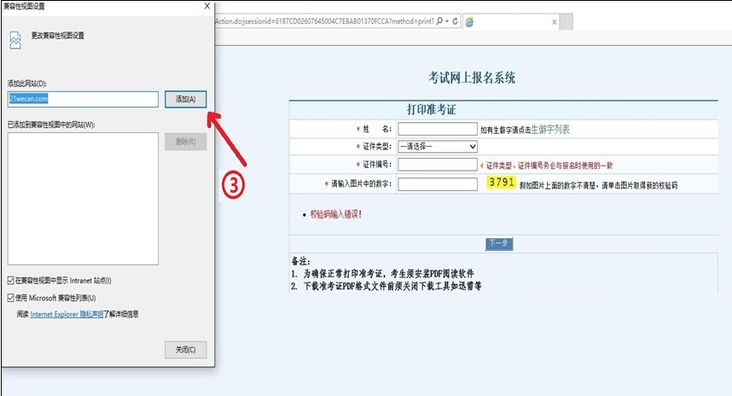Toggle 'Use Microsoft compatibility lists' checkbox
The width and height of the screenshot is (732, 396).
click(10, 298)
